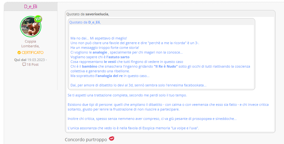
Task: Click the green VIP badge
Action: 38,19
